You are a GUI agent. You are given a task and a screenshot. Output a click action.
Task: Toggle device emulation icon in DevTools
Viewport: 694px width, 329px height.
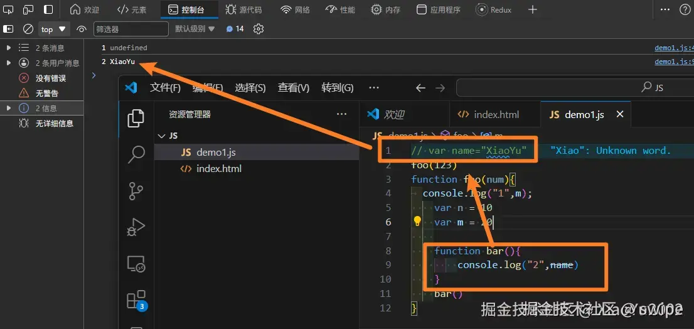(28, 9)
